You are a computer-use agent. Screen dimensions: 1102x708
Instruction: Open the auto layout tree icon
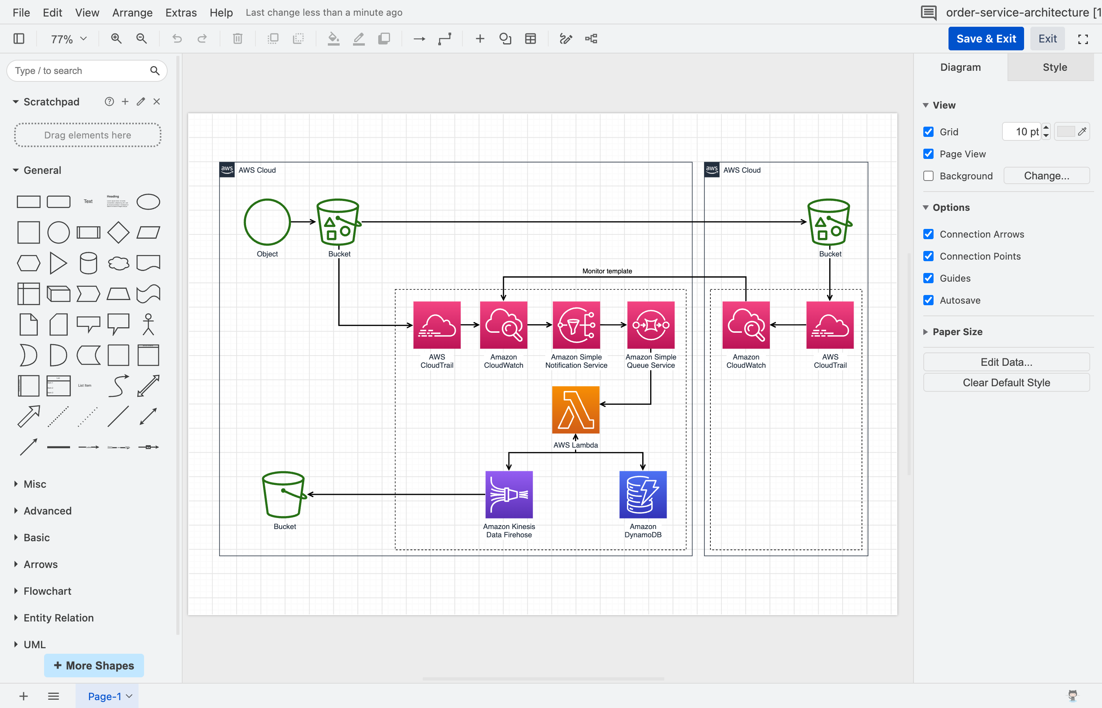(x=591, y=39)
